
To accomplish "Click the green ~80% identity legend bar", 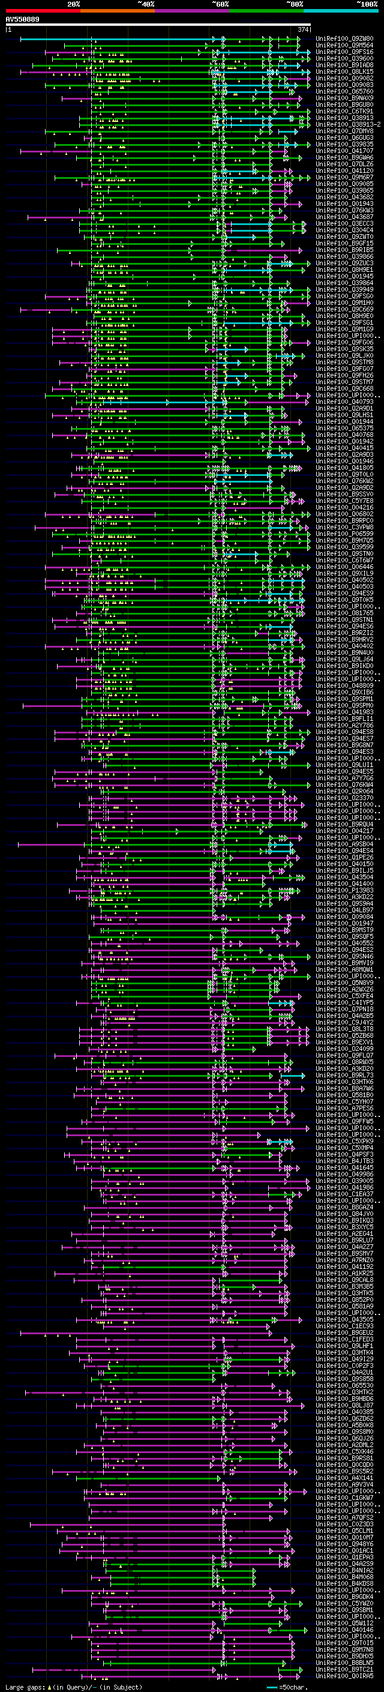I will coord(266,11).
